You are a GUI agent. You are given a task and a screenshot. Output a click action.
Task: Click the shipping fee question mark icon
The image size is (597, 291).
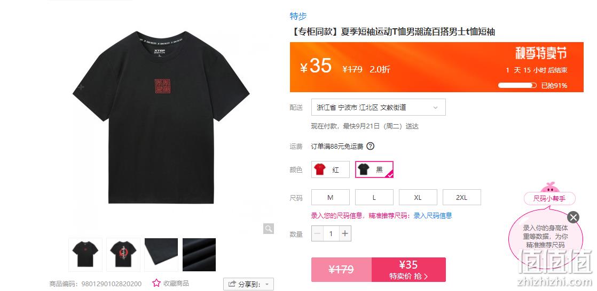371,146
